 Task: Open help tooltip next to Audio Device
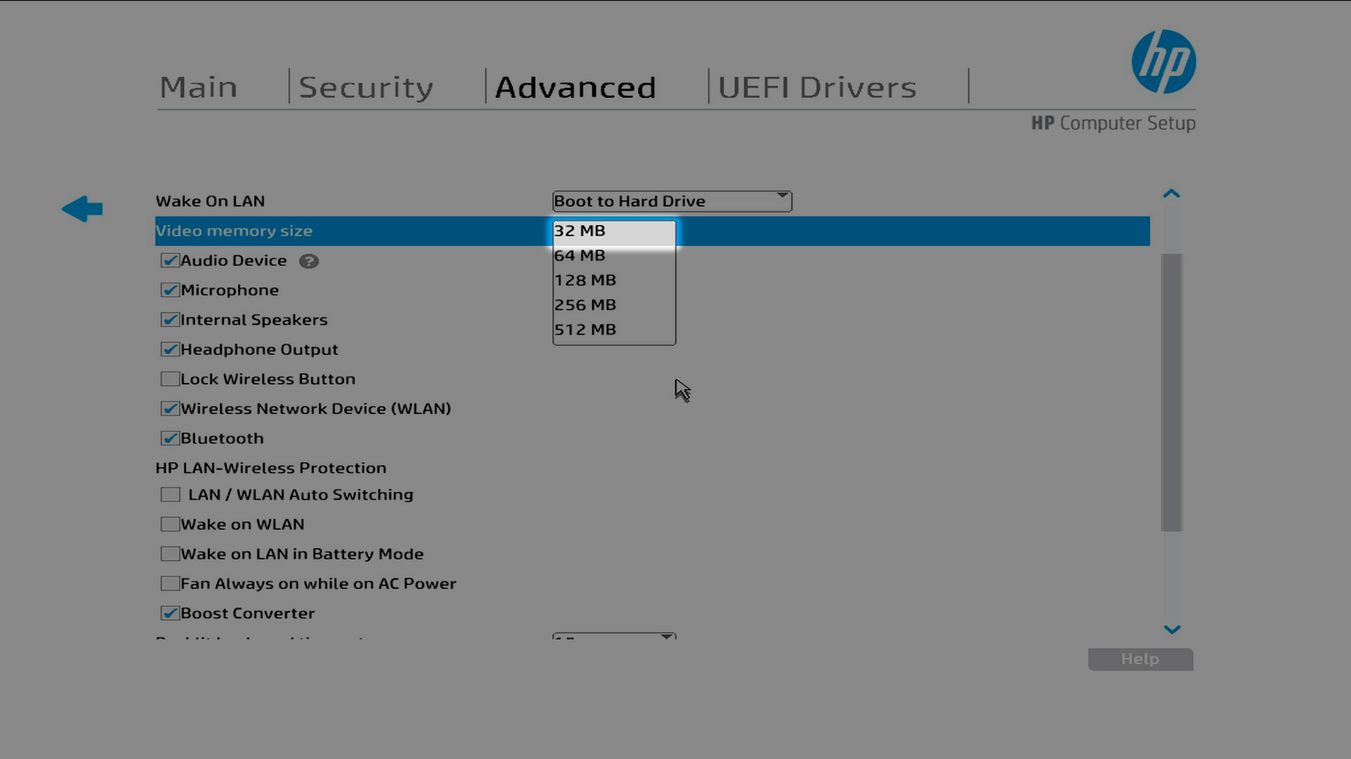309,261
